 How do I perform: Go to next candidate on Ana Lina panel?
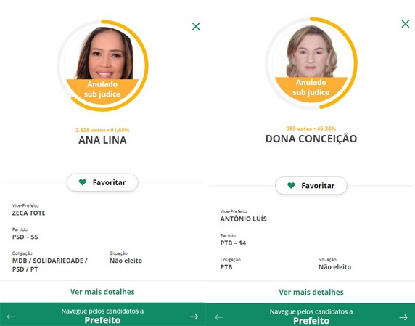pos(194,317)
